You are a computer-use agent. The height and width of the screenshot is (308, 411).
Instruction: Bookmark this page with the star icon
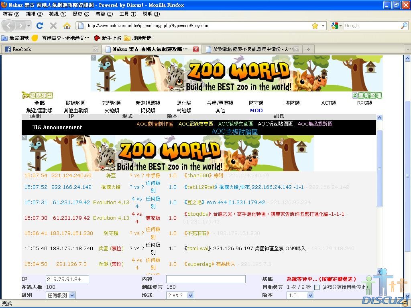coord(315,26)
